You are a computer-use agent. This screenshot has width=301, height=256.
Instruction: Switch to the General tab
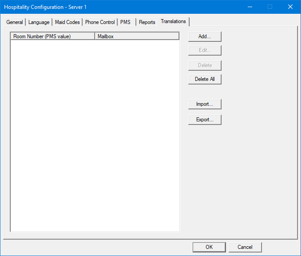[x=15, y=22]
